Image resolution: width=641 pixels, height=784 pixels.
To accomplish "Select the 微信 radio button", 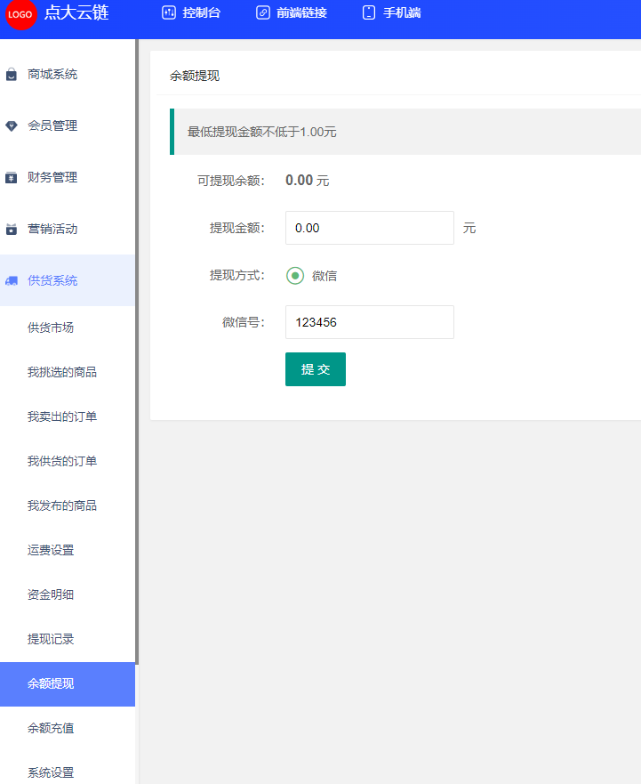I will click(295, 276).
